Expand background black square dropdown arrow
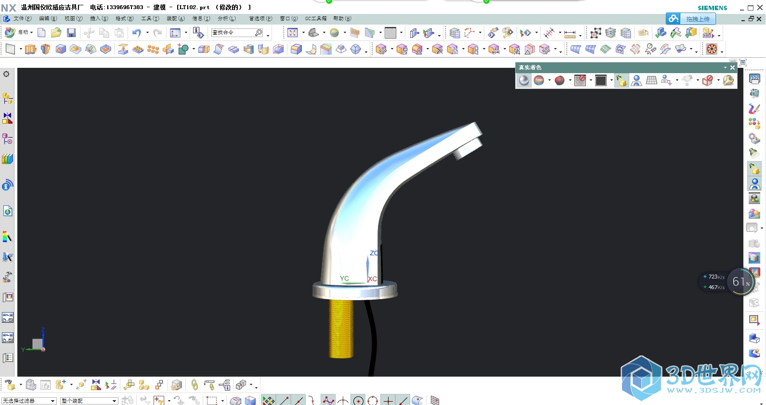 pos(611,80)
